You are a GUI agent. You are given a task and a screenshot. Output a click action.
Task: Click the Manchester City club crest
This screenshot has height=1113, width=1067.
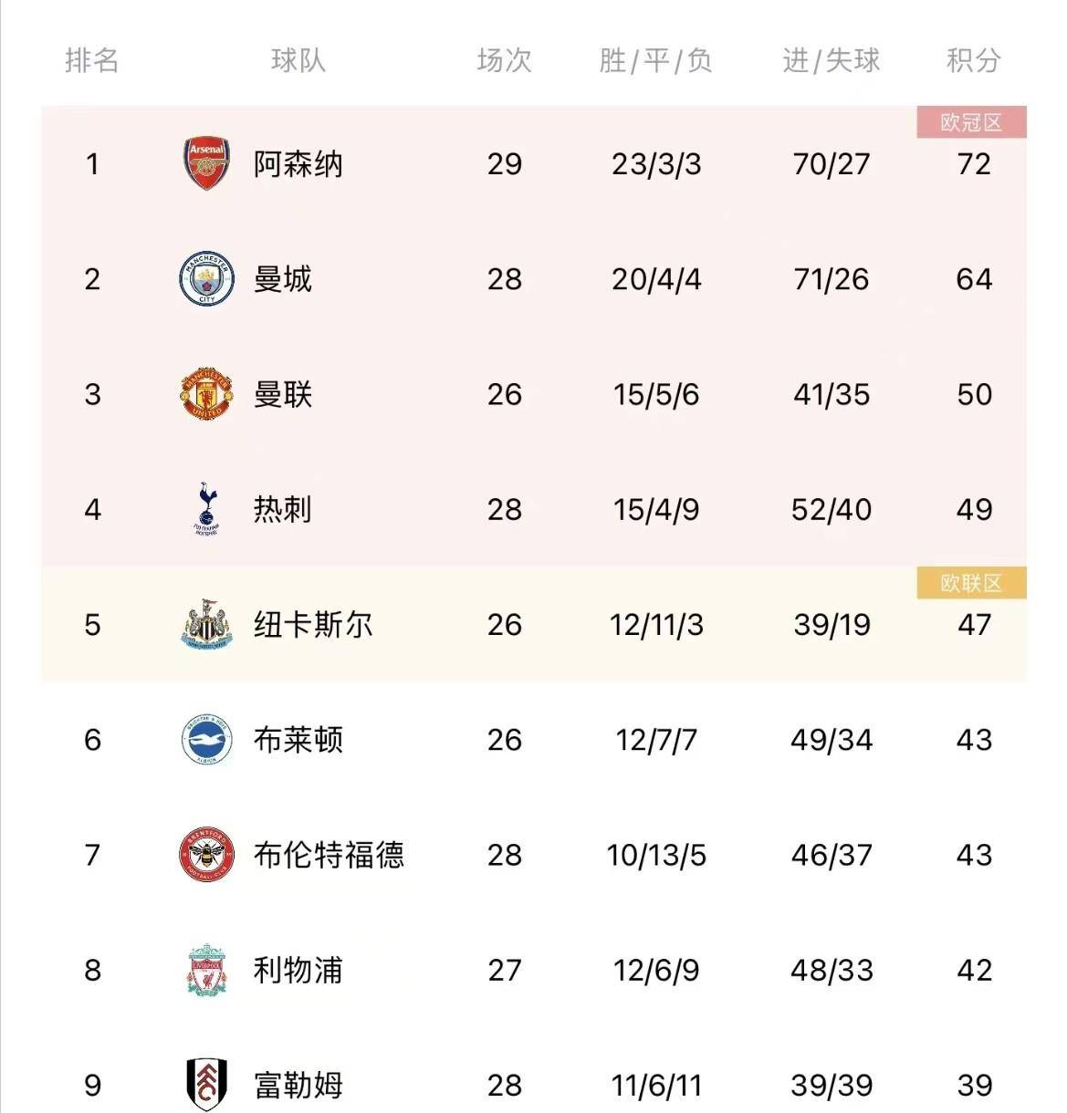coord(207,279)
